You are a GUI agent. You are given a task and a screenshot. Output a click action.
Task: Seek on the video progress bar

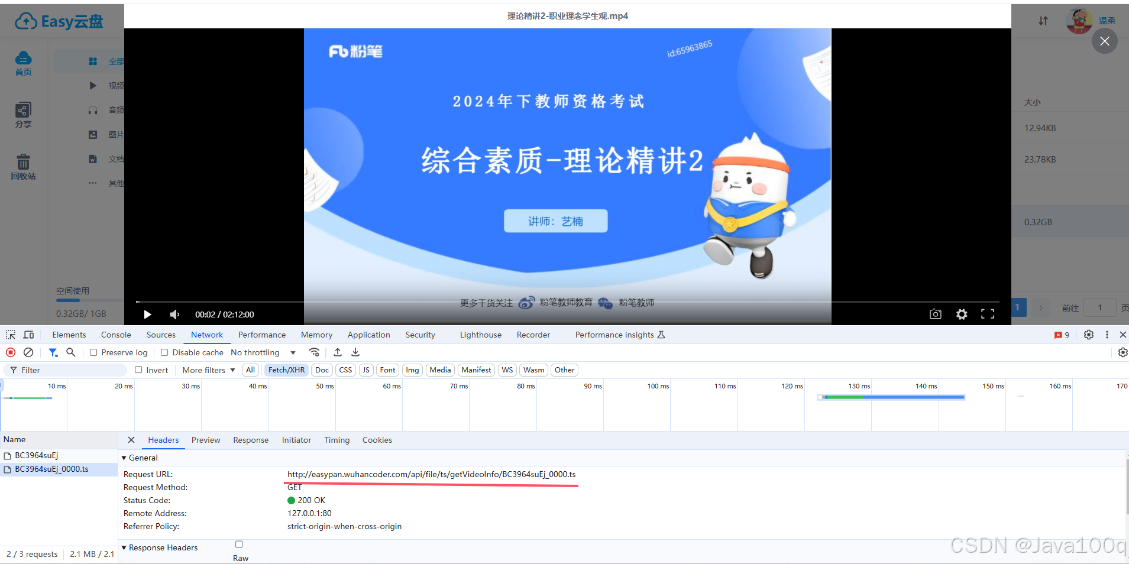click(x=568, y=302)
